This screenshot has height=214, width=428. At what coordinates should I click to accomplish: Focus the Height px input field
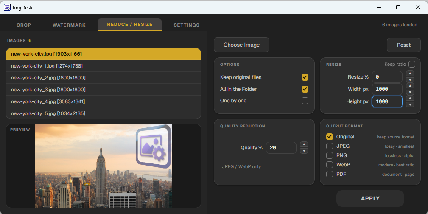tap(387, 101)
